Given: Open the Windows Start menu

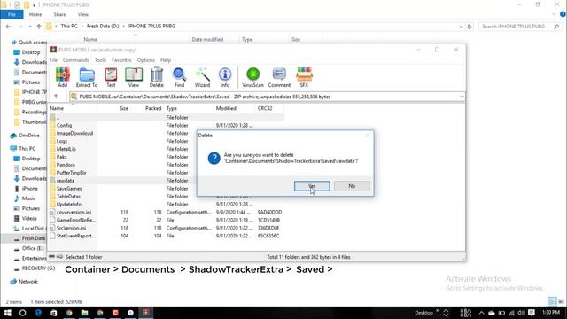Looking at the screenshot, I should pyautogui.click(x=7, y=313).
